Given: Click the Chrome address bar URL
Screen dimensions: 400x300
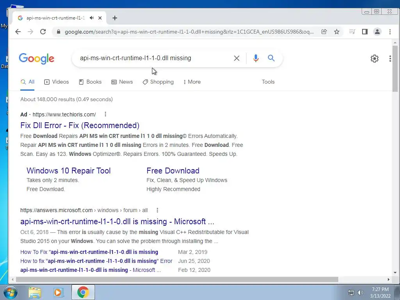Looking at the screenshot, I should point(189,32).
